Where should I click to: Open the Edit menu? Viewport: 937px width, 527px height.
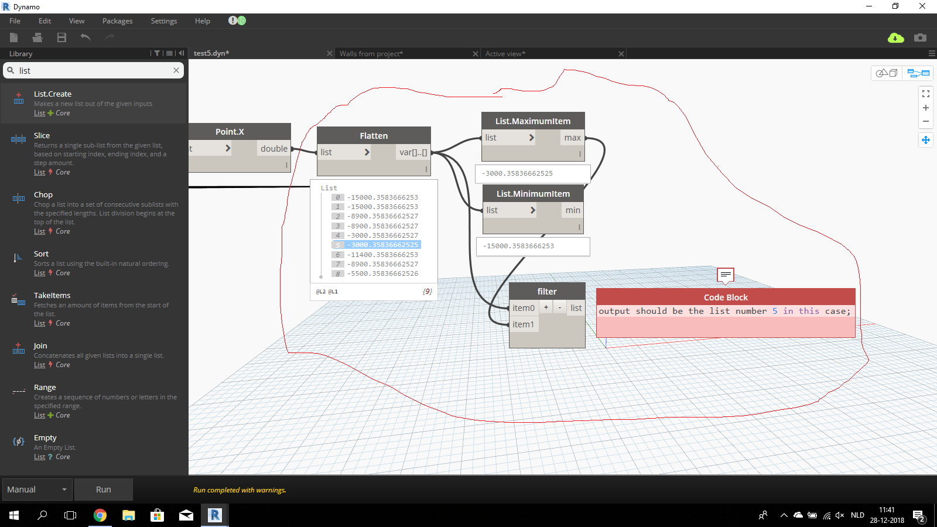pos(45,21)
